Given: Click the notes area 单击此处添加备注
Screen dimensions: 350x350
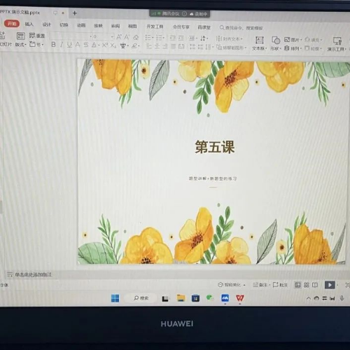Looking at the screenshot, I should [x=34, y=274].
